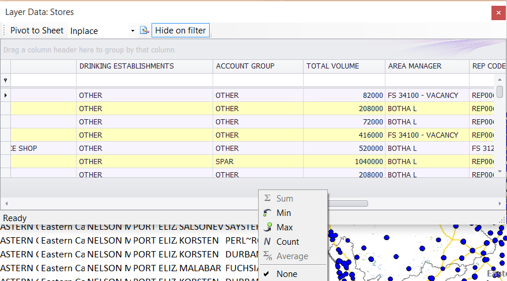Click Pivot to Sheet button
This screenshot has width=507, height=281.
(x=37, y=31)
